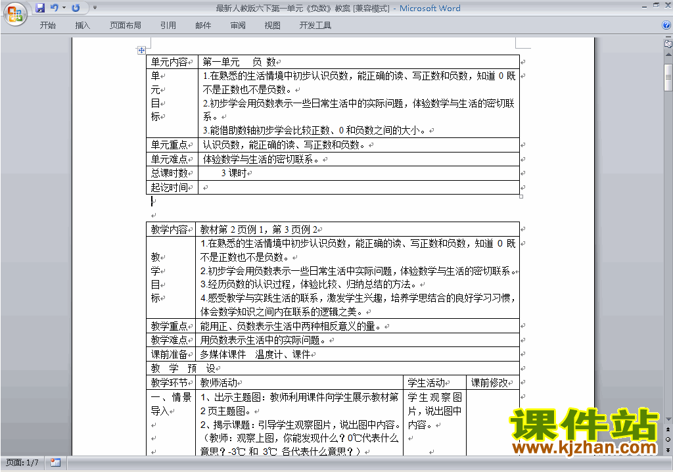Click the 教学重点 label cell
Viewport: 673px width, 472px height.
pos(171,326)
